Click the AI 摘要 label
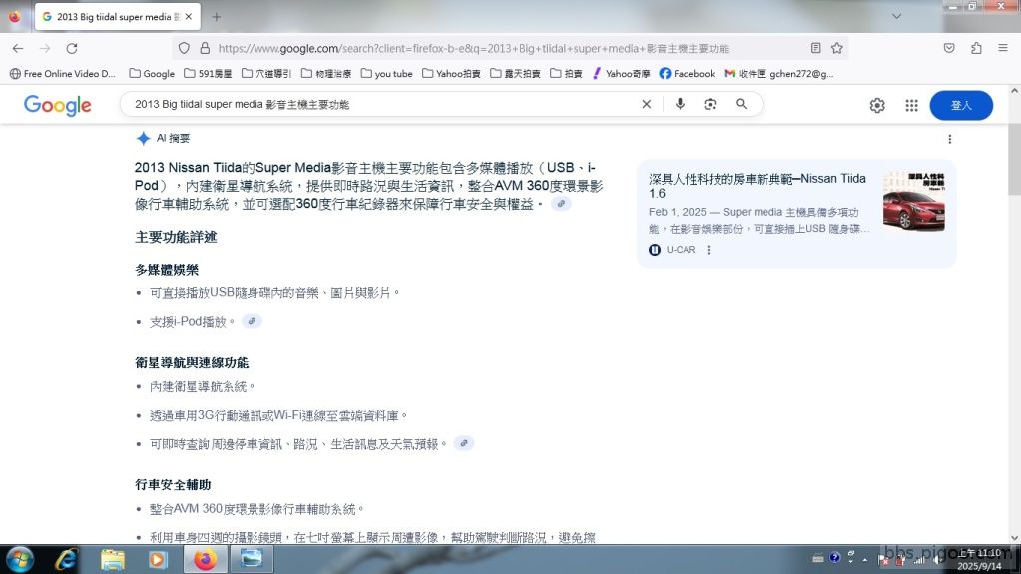The width and height of the screenshot is (1021, 574). pyautogui.click(x=173, y=138)
